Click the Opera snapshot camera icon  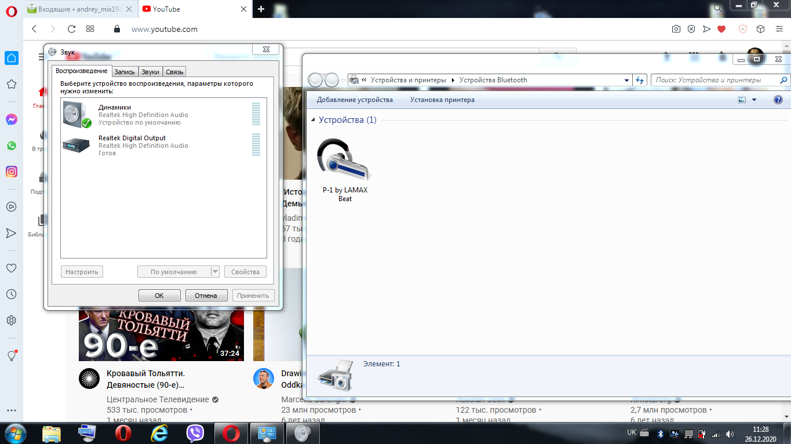pos(676,29)
